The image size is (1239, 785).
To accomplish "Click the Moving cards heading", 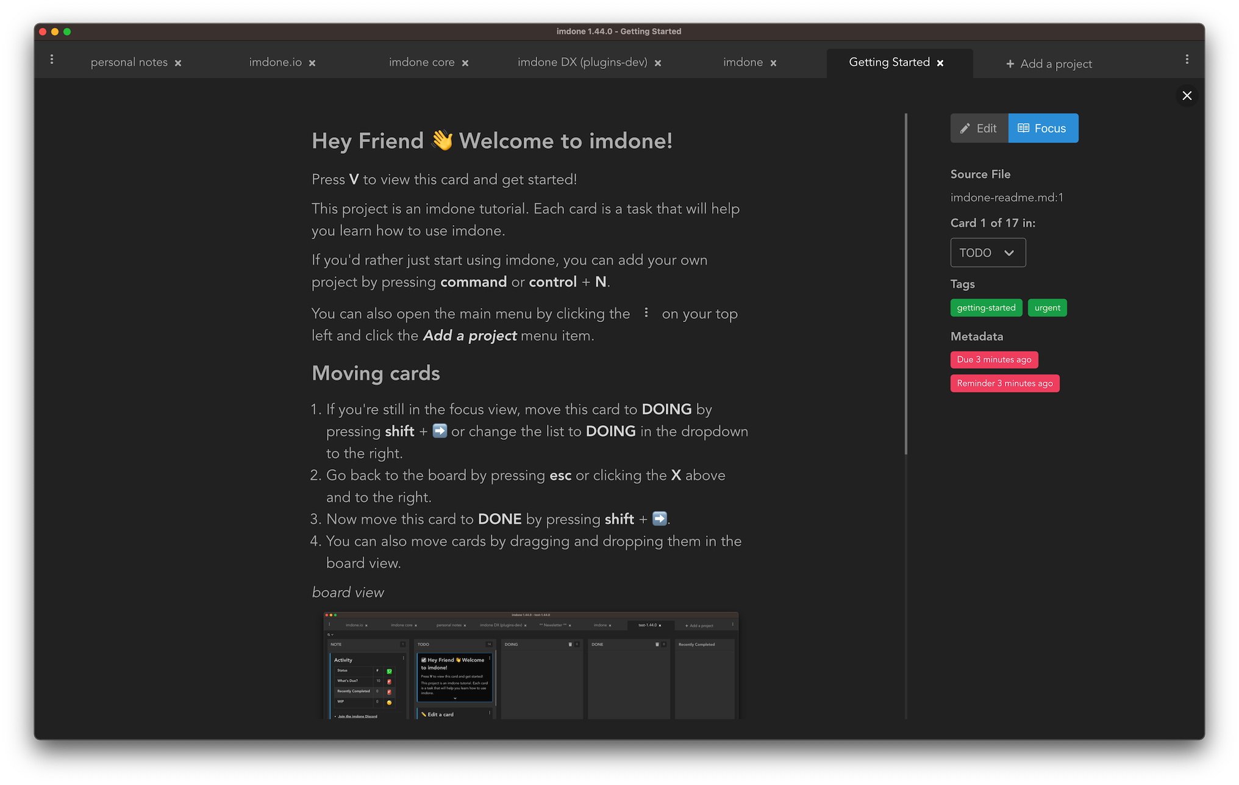I will 376,373.
